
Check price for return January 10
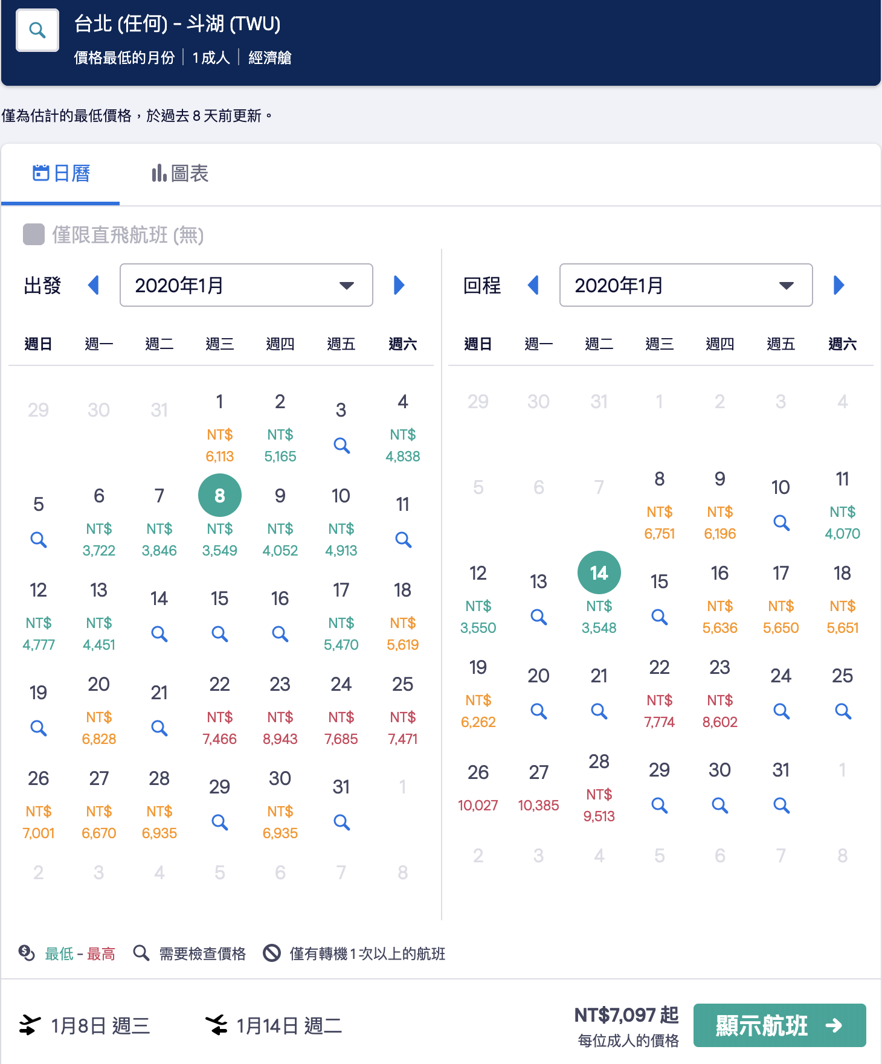pos(781,523)
